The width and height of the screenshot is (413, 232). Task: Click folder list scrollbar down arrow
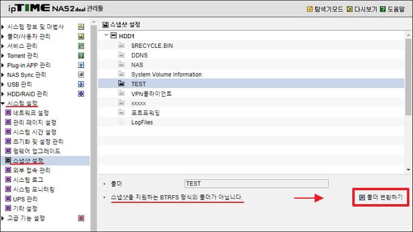coord(408,170)
